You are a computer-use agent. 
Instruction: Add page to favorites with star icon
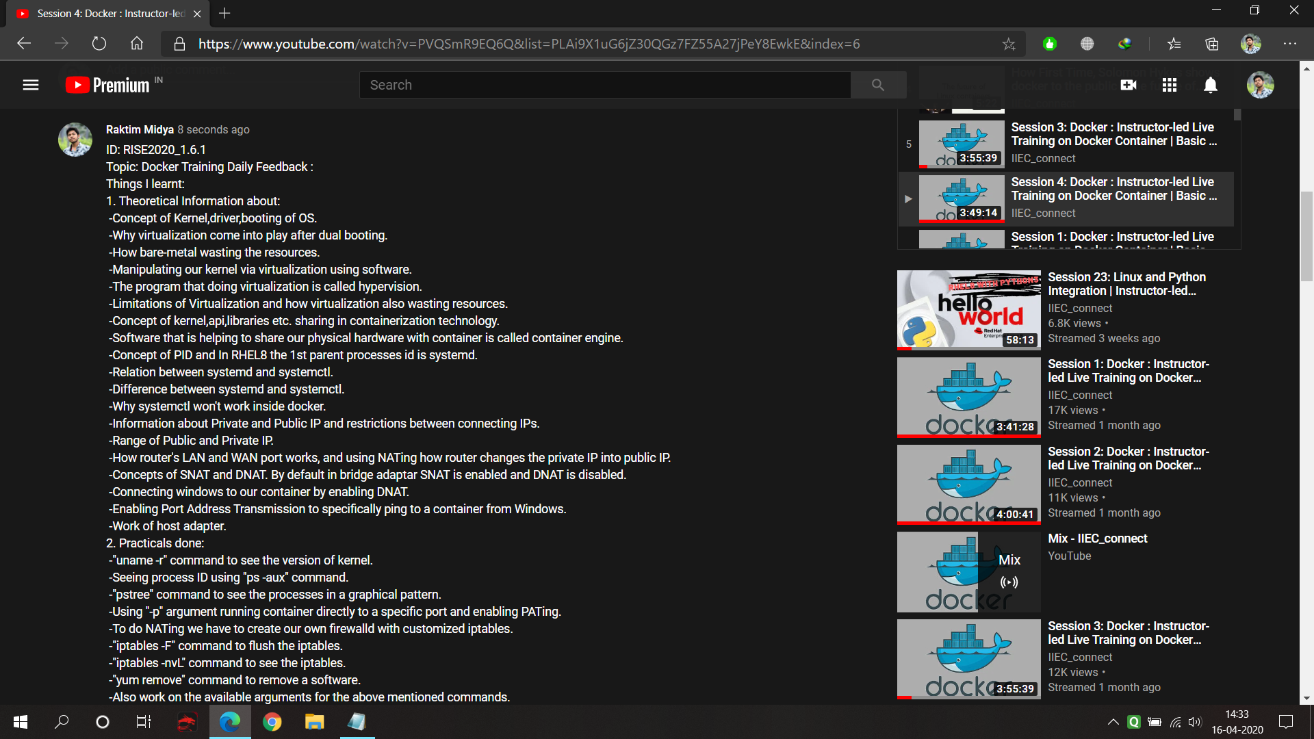[x=1009, y=44]
